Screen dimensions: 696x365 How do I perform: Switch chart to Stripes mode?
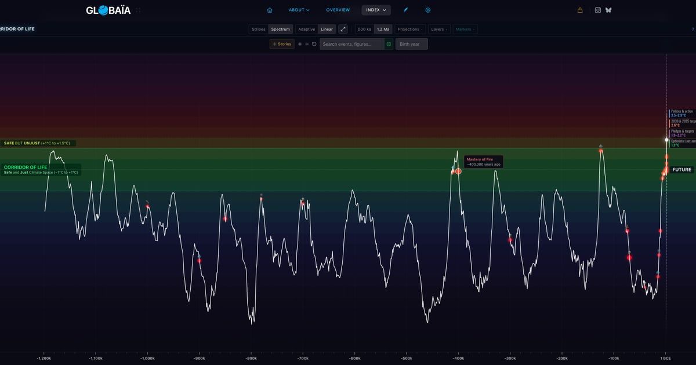tap(258, 29)
